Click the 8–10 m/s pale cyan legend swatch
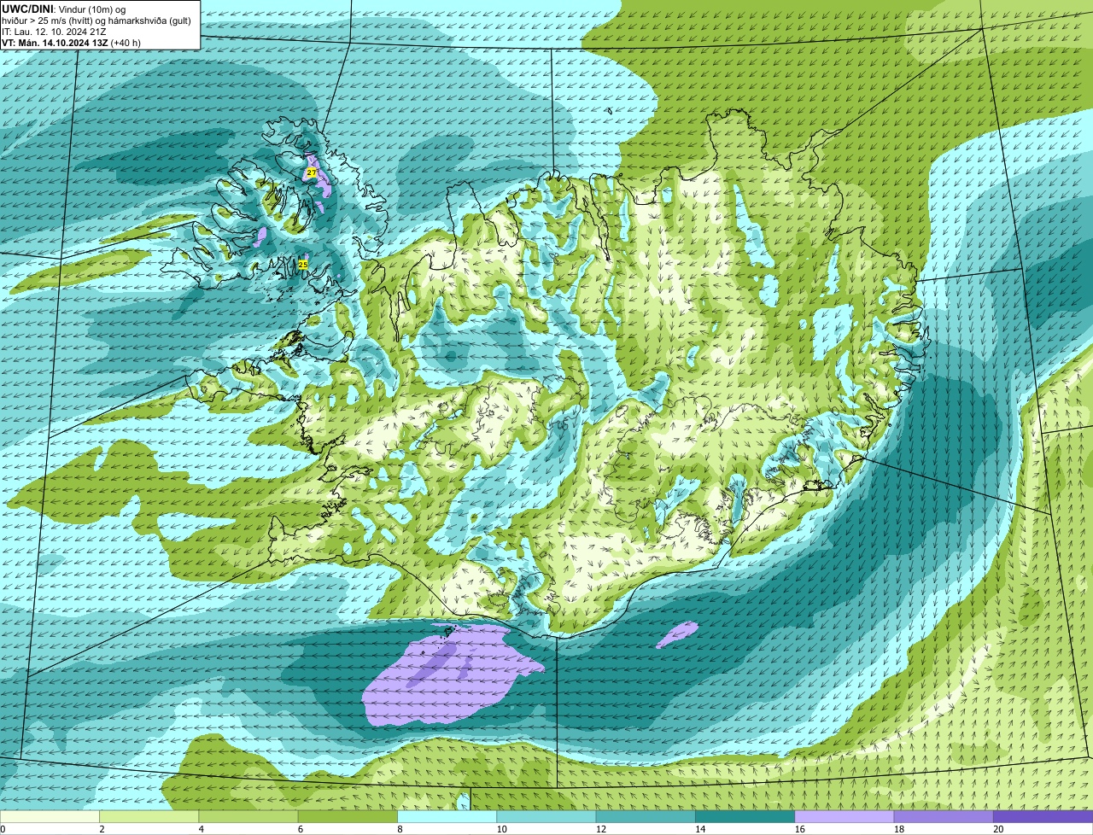 (447, 817)
